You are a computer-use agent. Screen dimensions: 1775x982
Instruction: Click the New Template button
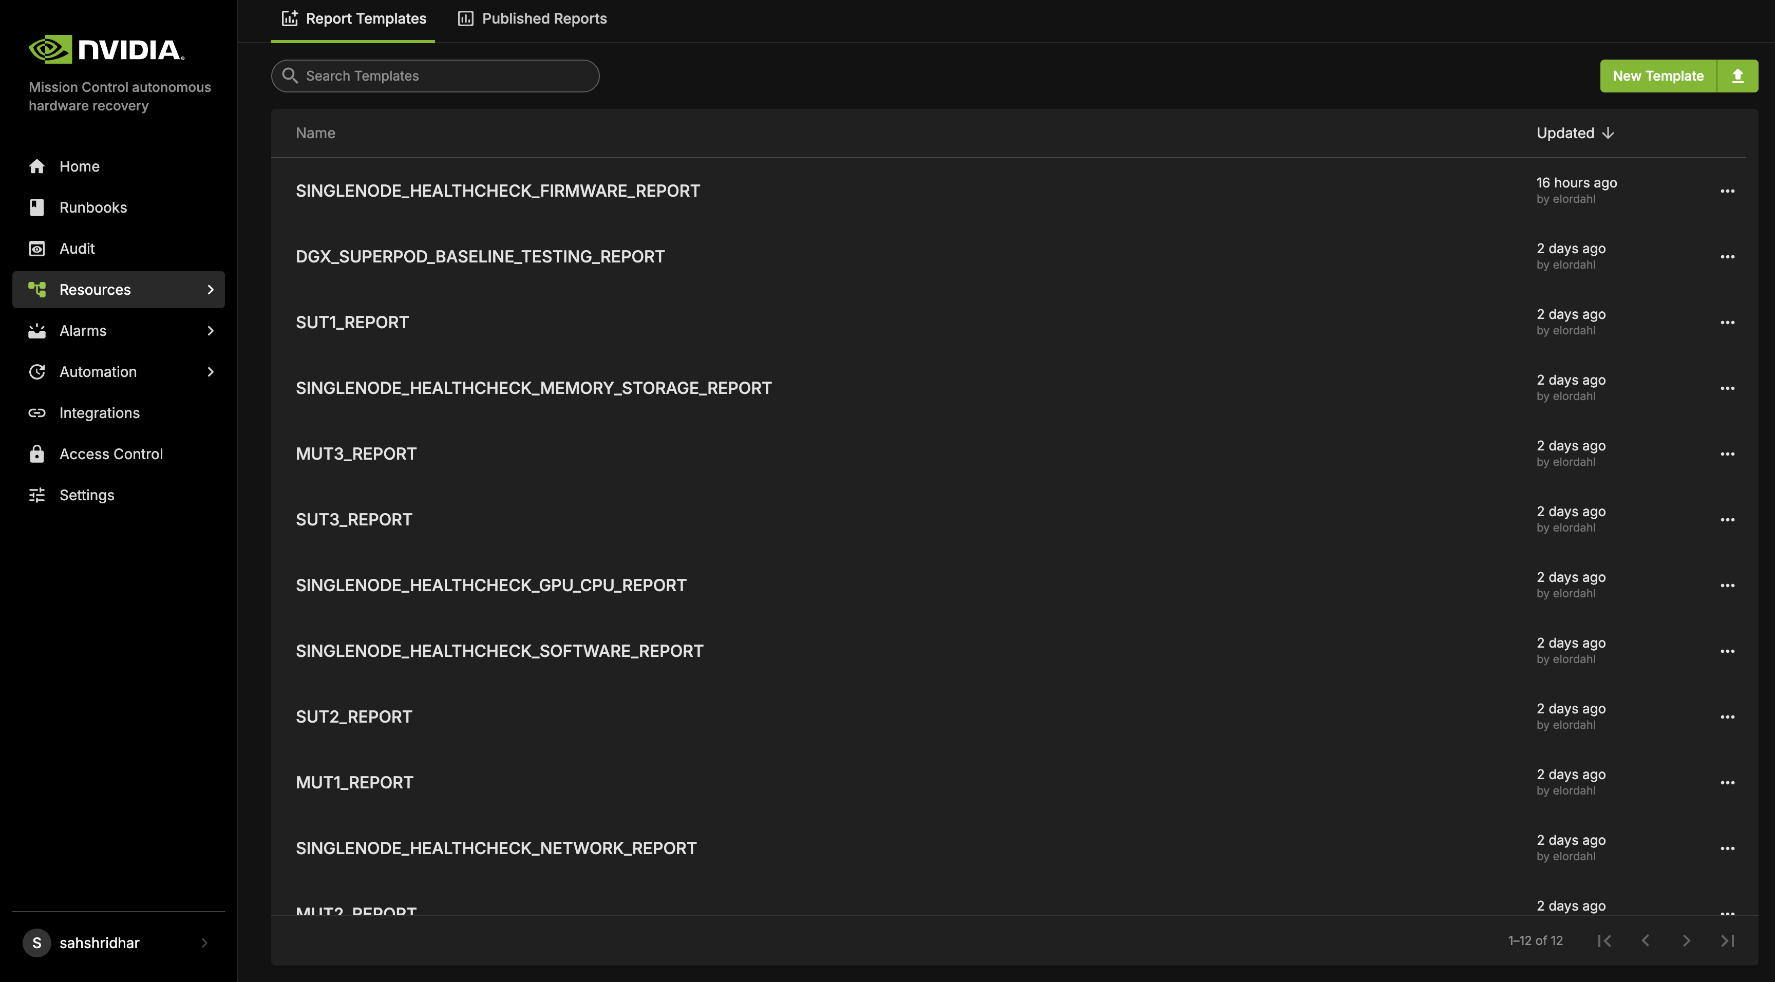click(1658, 76)
